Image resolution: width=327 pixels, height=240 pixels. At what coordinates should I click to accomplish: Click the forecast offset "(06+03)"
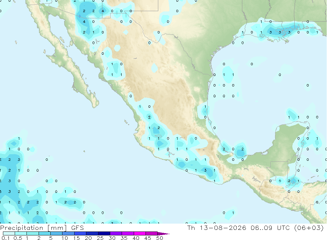pos(309,228)
